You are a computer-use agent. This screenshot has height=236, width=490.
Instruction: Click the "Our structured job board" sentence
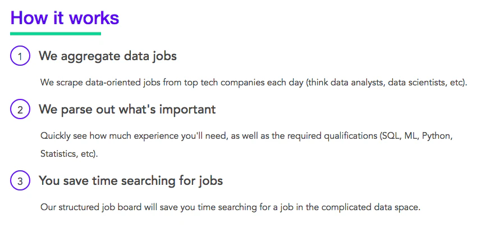(x=230, y=207)
